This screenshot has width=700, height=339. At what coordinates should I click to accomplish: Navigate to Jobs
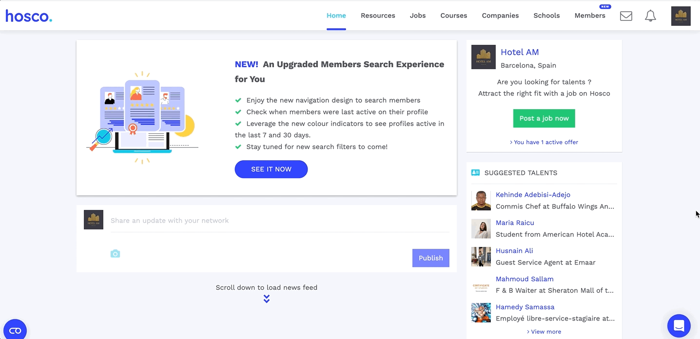418,16
